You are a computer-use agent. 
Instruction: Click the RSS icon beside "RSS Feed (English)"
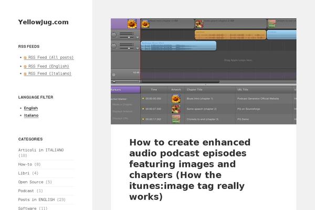25,66
